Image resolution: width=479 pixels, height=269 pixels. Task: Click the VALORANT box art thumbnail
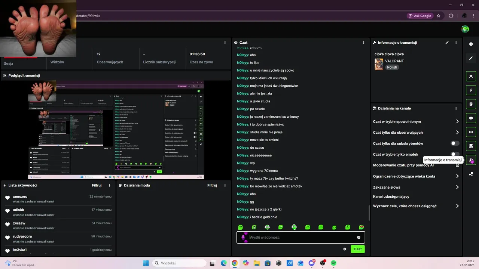[379, 64]
